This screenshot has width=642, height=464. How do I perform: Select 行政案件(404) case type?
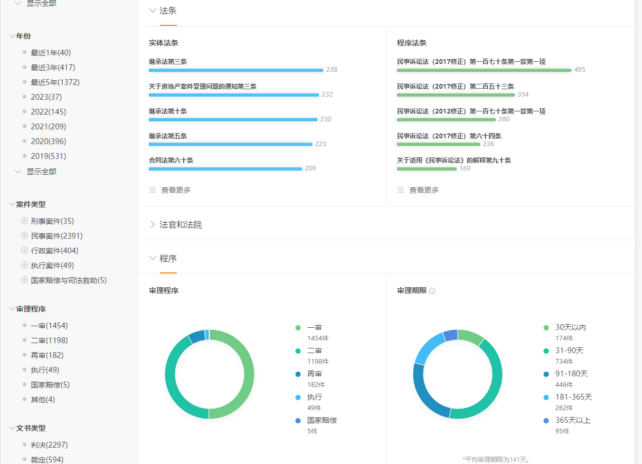coord(54,251)
